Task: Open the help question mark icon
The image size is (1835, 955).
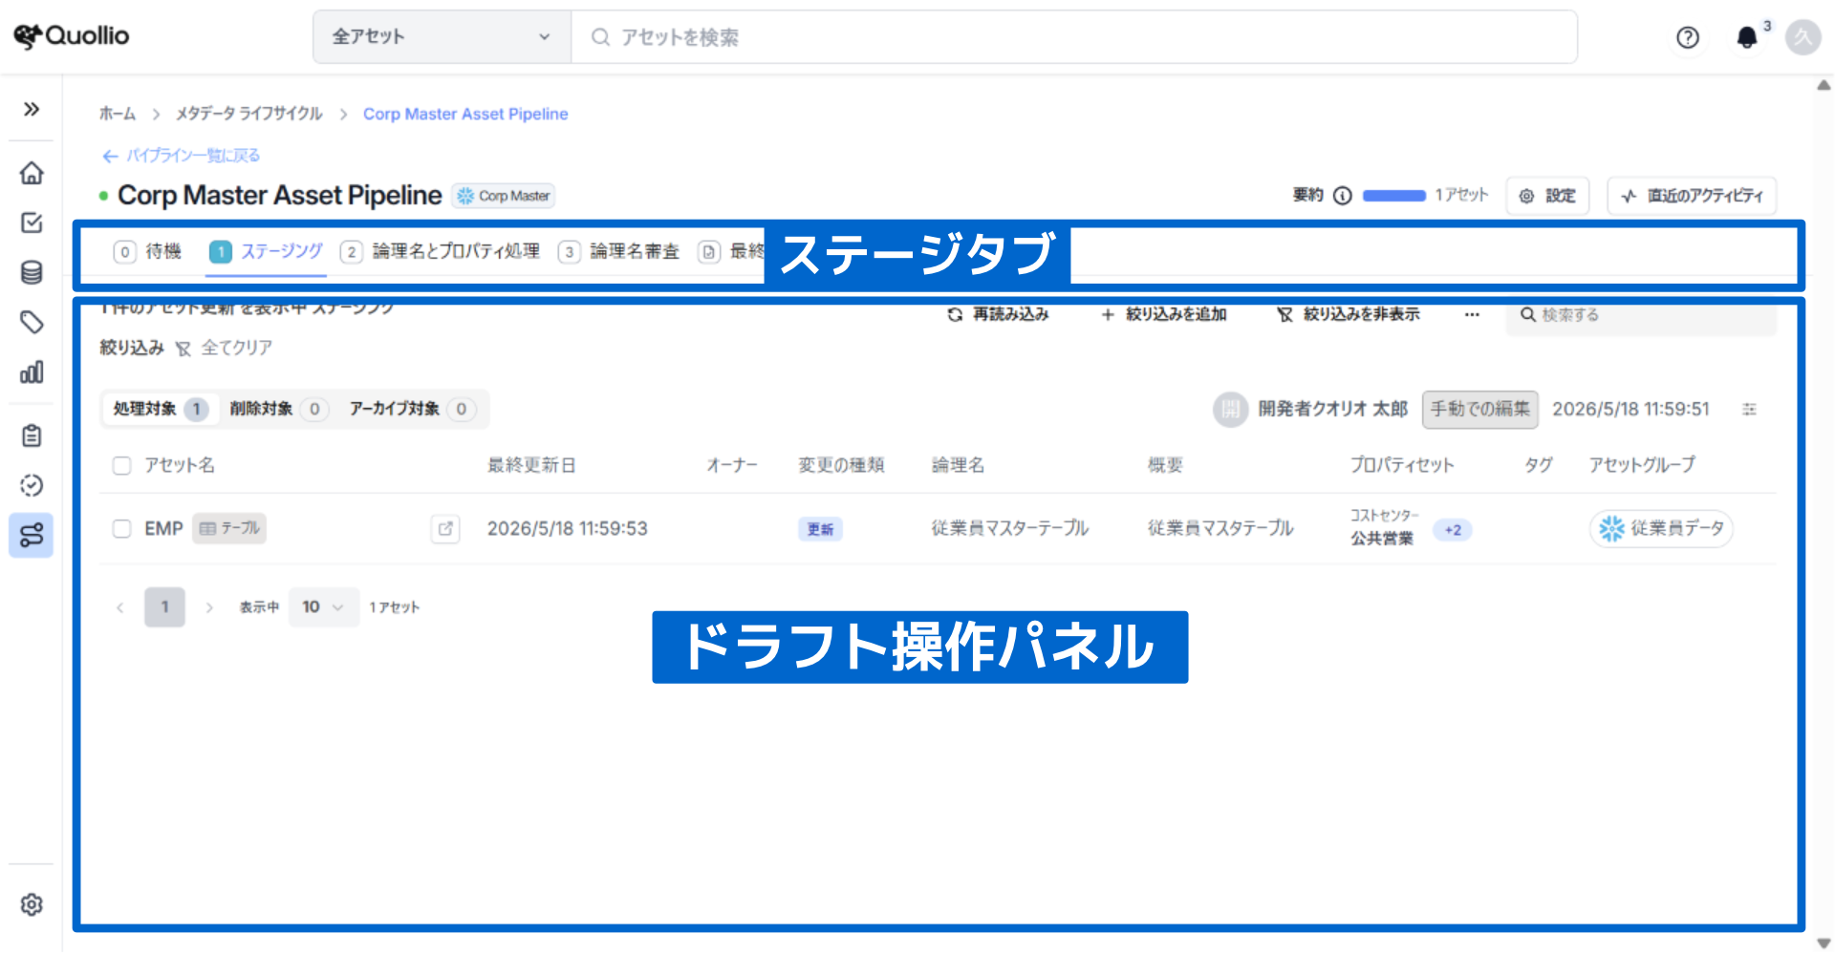Action: click(x=1688, y=37)
